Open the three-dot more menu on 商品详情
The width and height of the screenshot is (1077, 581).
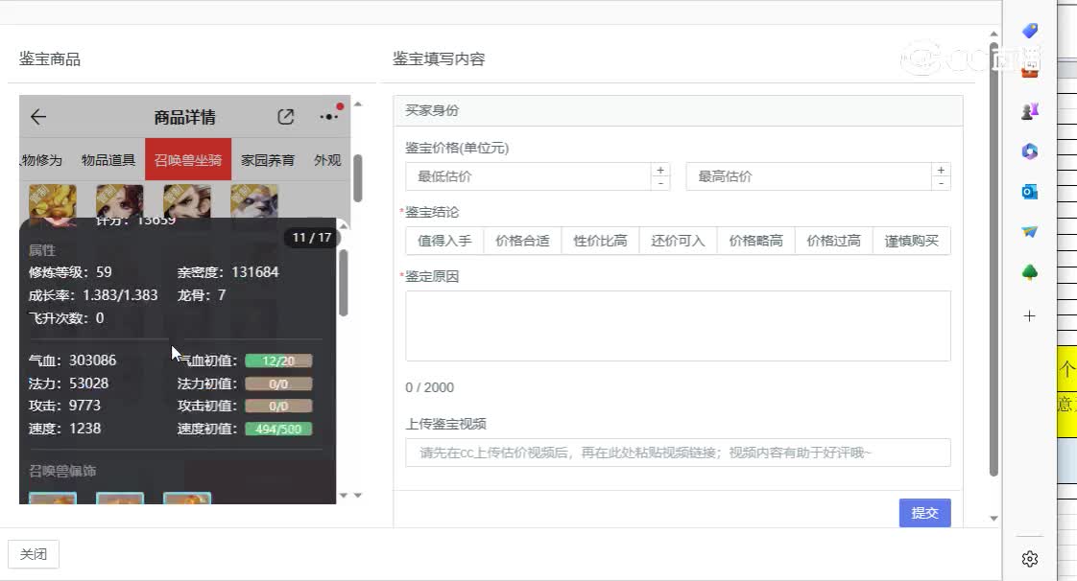(x=328, y=116)
